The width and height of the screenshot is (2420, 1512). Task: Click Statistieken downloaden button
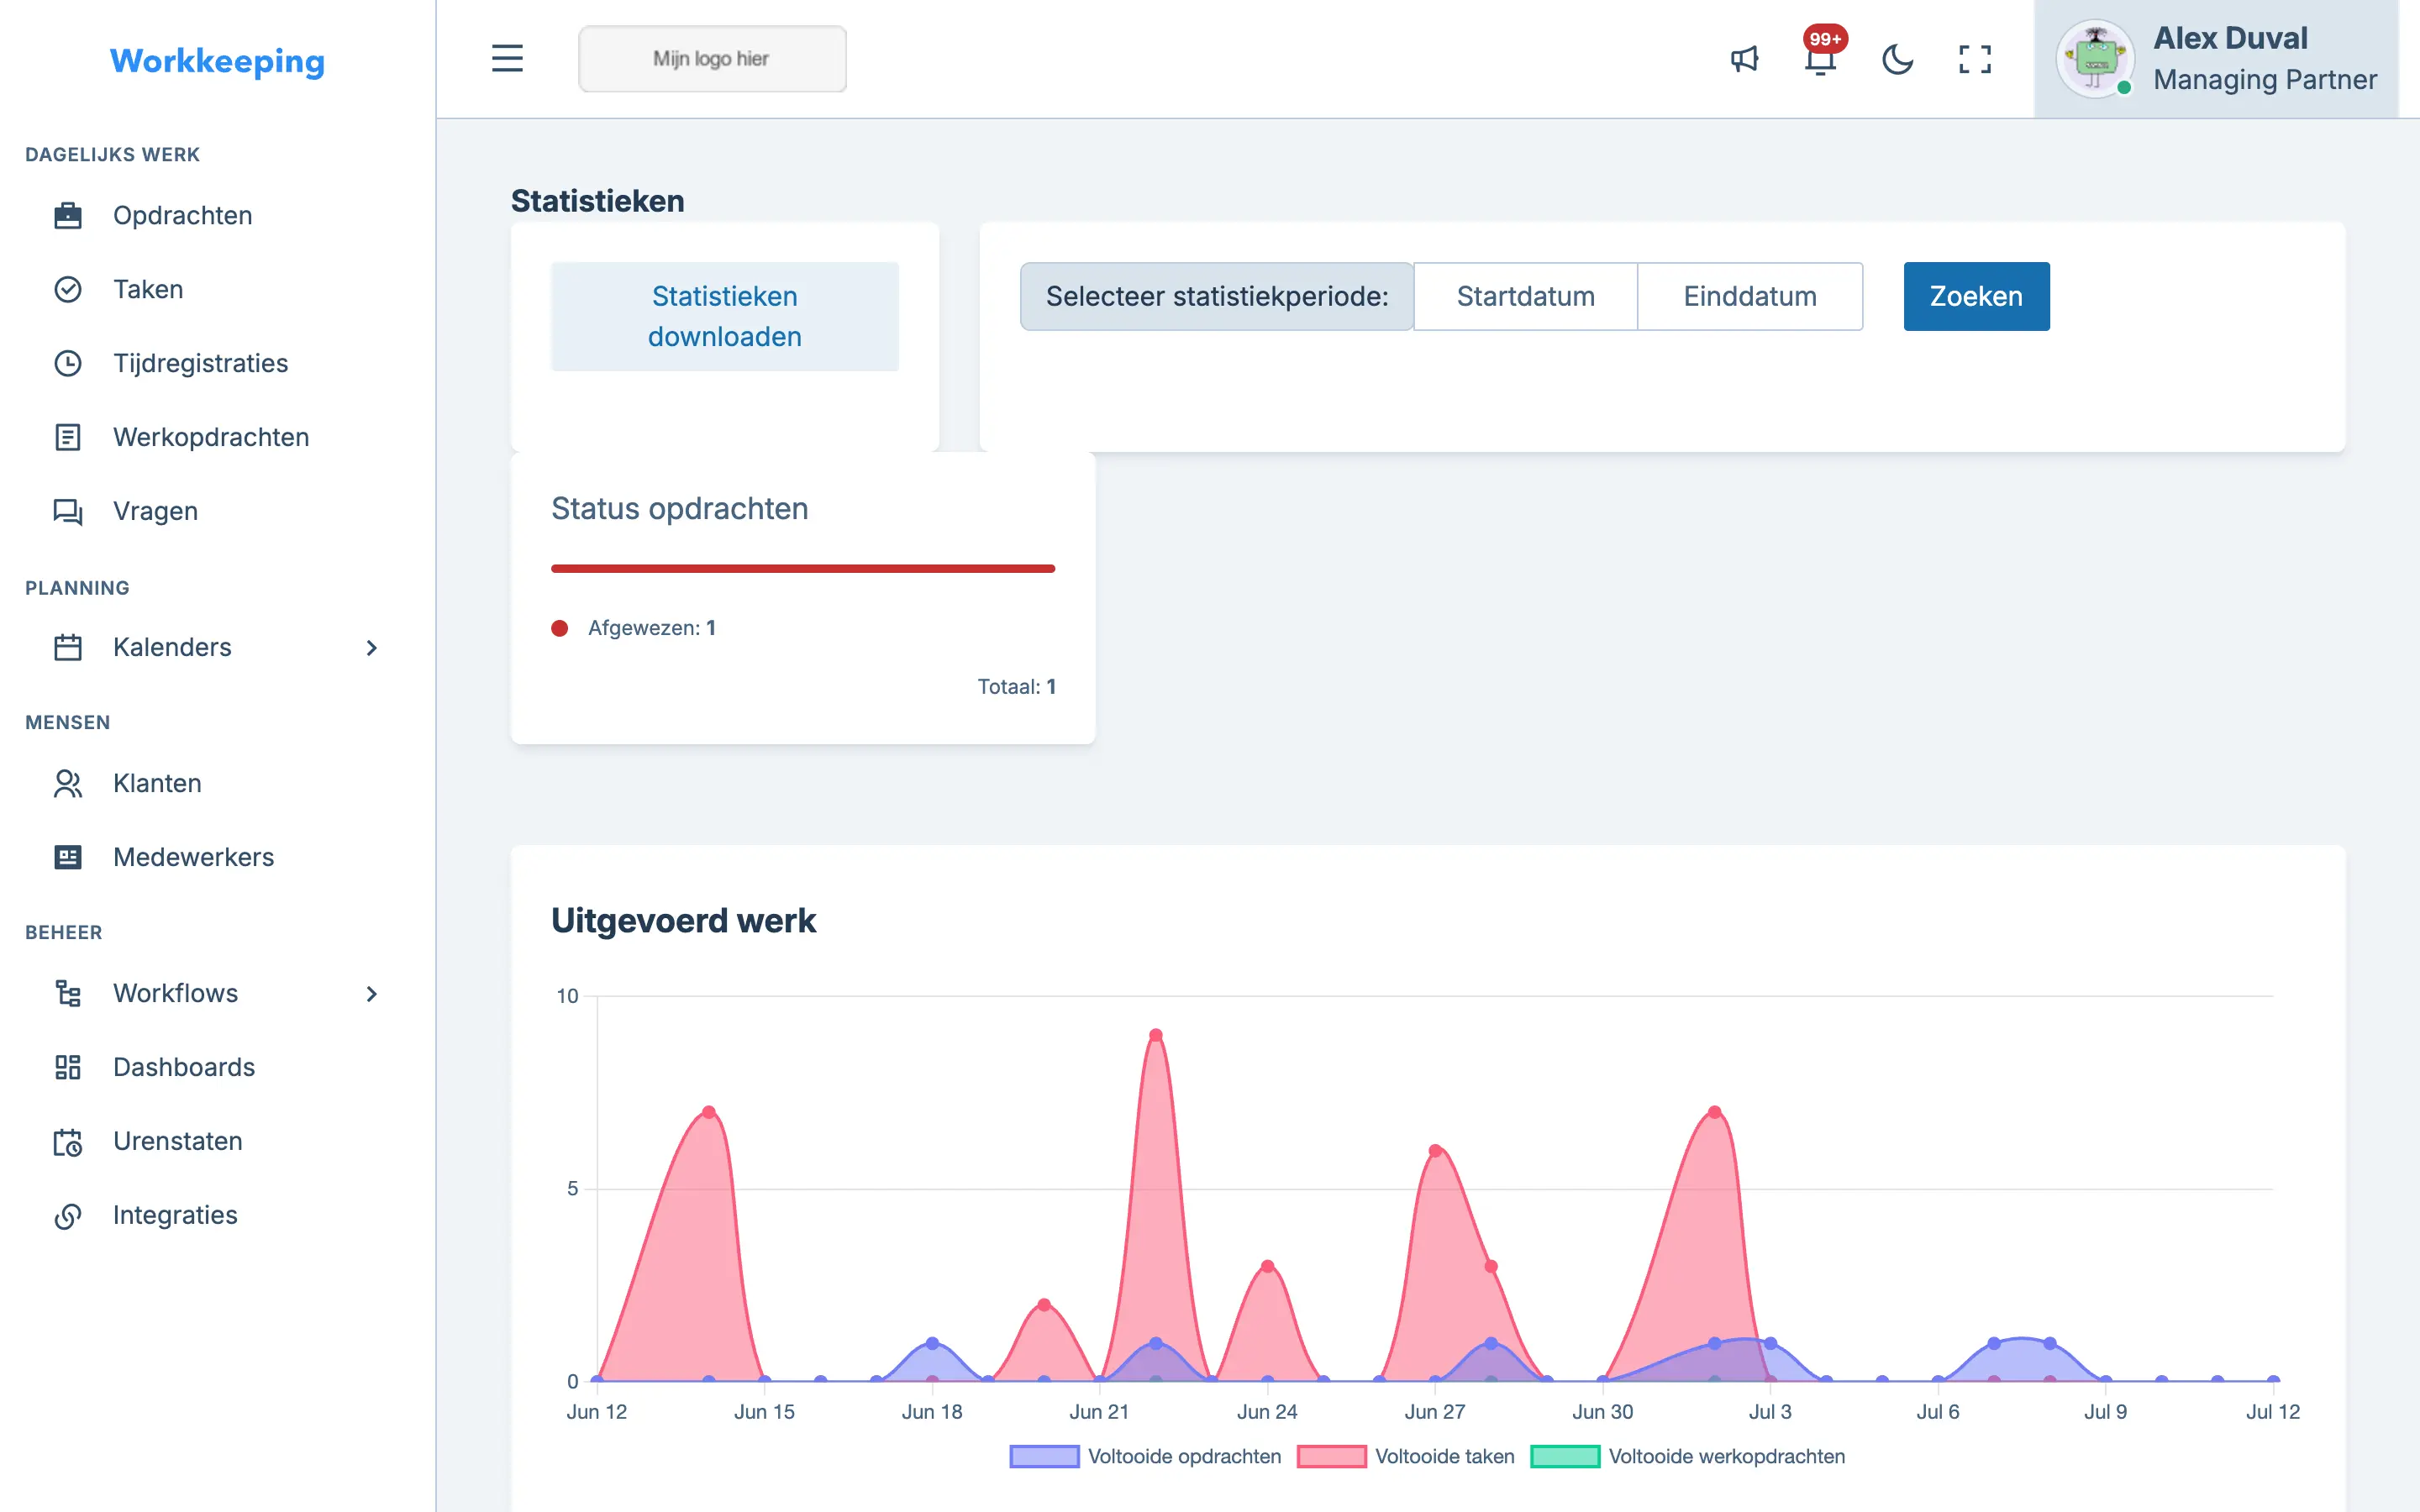(725, 316)
